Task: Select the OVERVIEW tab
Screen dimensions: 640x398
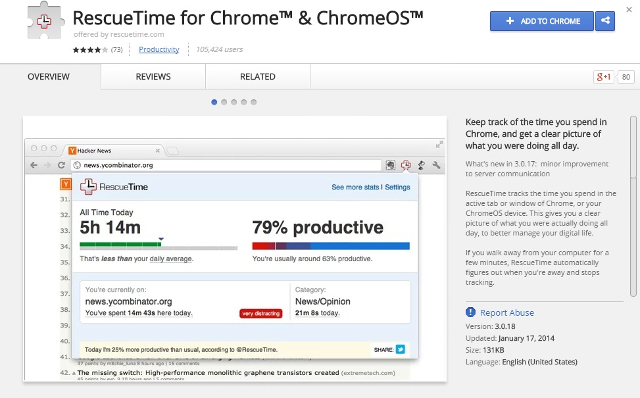Action: [x=49, y=76]
